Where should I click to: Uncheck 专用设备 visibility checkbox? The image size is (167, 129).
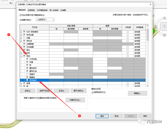point(24,35)
